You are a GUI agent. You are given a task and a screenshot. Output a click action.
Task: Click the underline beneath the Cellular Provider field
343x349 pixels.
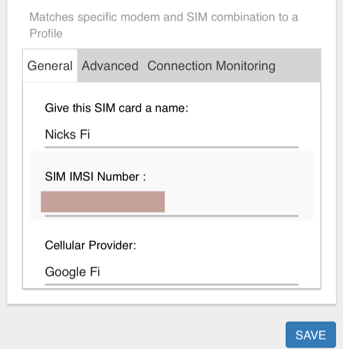[x=171, y=284]
